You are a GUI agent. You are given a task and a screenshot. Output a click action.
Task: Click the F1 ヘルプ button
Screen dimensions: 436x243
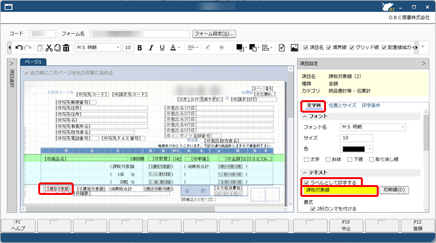point(18,225)
